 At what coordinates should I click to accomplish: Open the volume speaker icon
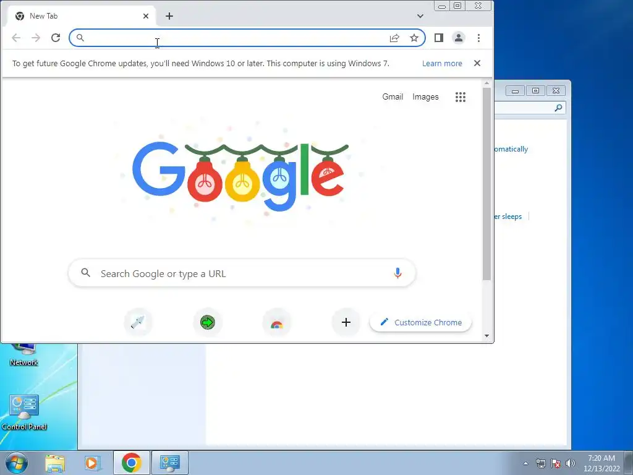click(x=570, y=463)
